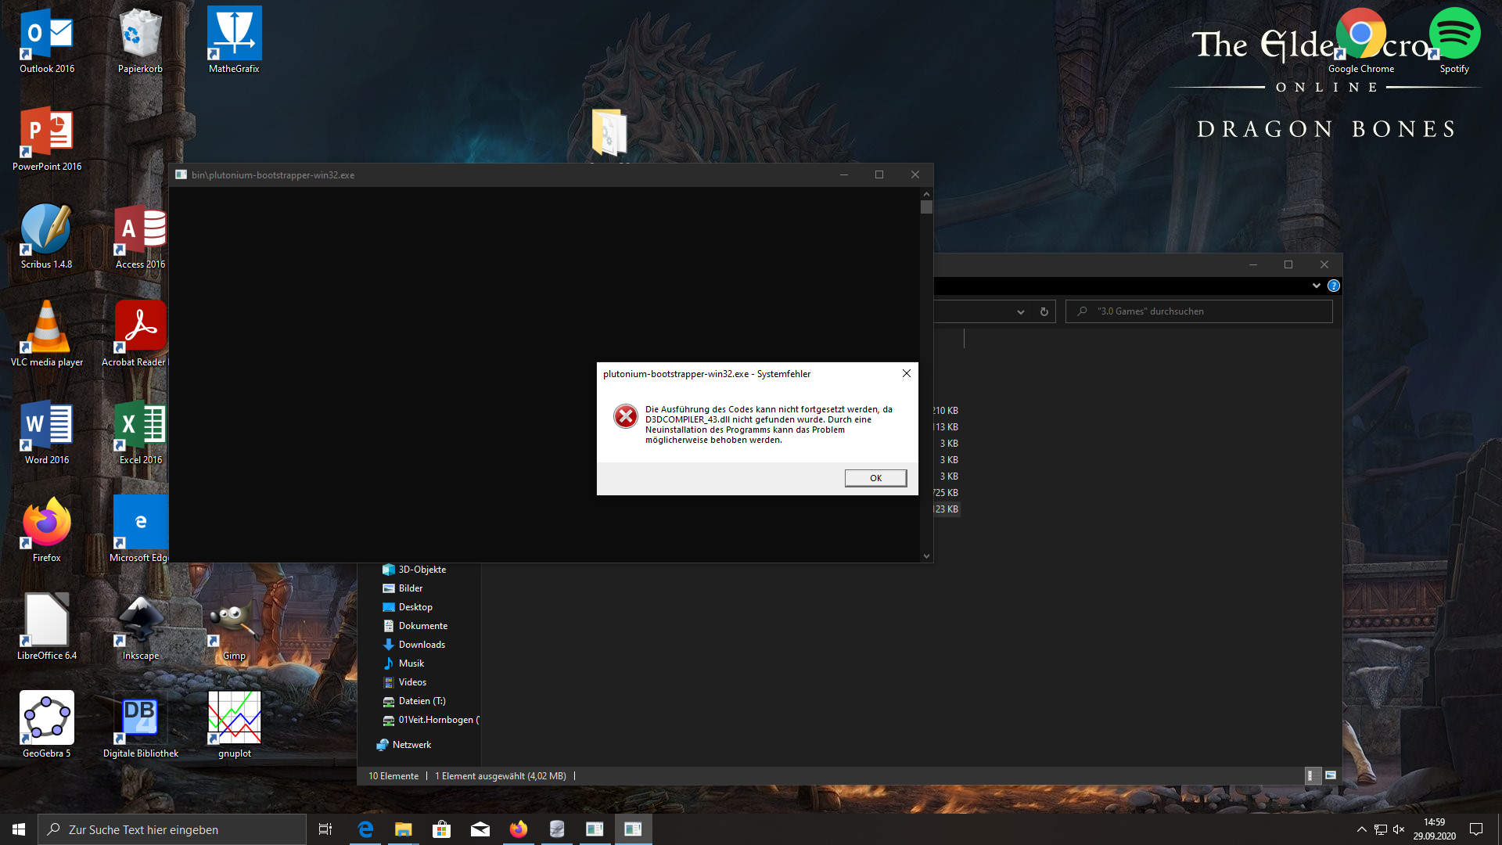1502x845 pixels.
Task: Open Explorer help question mark
Action: click(1334, 286)
